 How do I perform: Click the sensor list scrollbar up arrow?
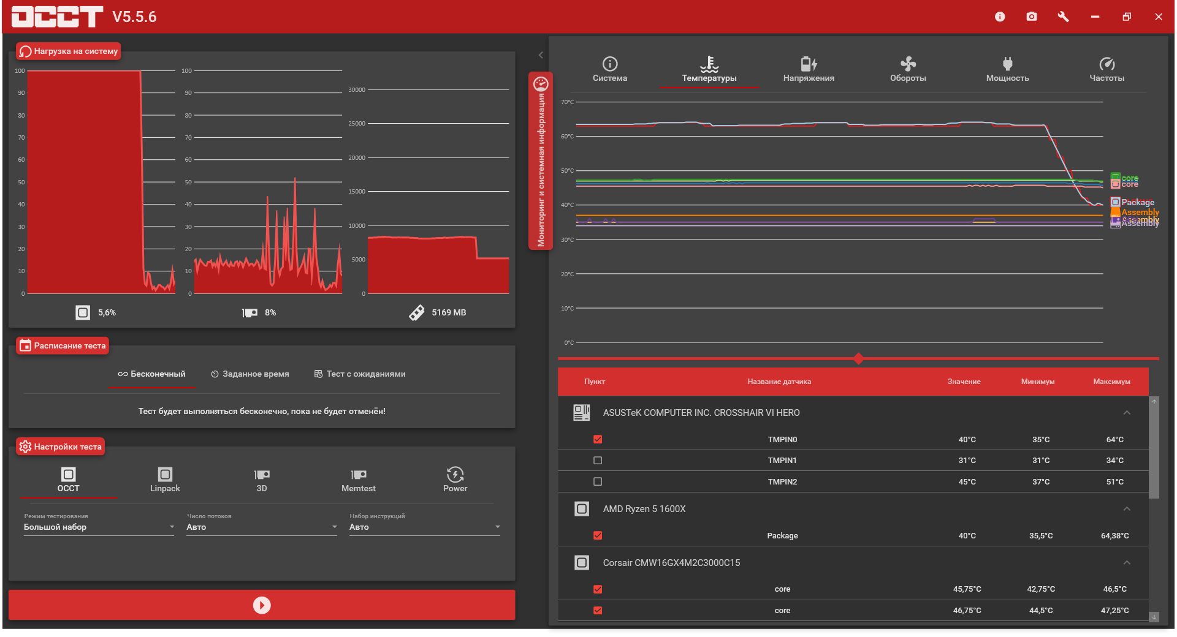[1154, 402]
